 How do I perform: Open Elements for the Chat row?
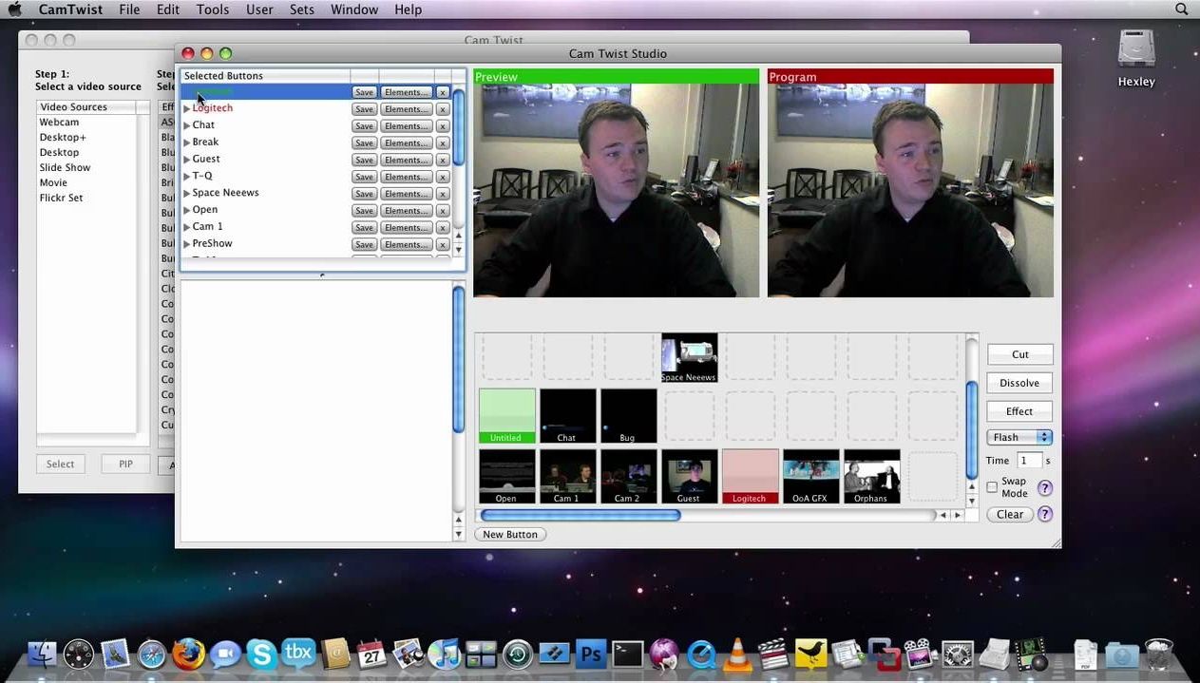[407, 126]
